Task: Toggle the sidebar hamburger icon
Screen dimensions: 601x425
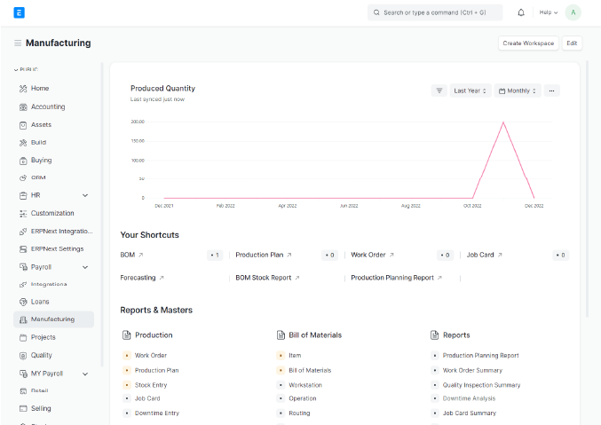Action: click(18, 43)
